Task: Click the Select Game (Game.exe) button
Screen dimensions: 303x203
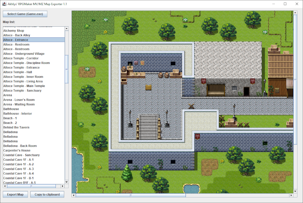Action: click(x=25, y=14)
